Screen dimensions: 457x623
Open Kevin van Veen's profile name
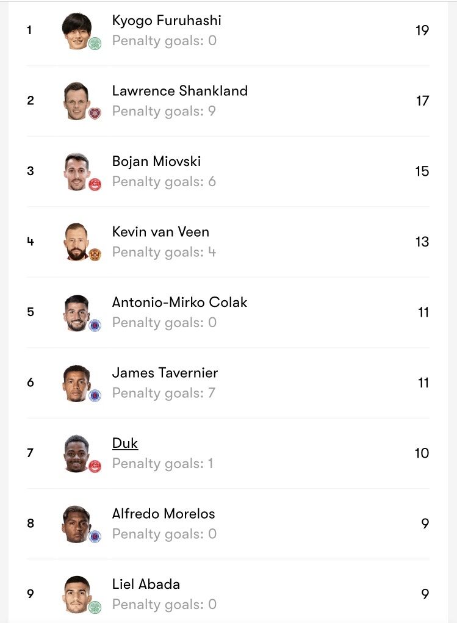(160, 232)
